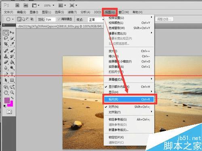
Task: Open the 窗口(W) menu
Action: point(124,12)
